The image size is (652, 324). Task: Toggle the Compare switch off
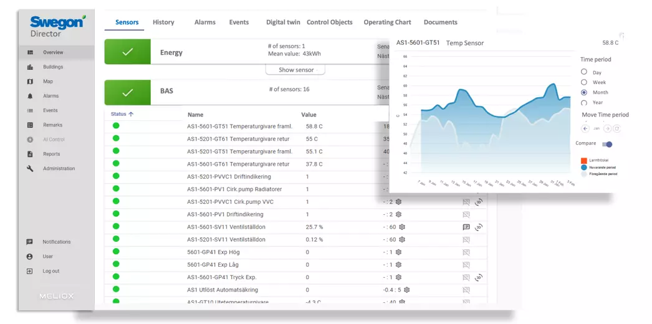pyautogui.click(x=607, y=144)
